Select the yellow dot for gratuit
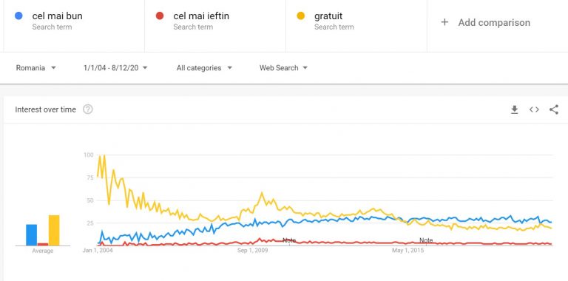This screenshot has height=281, width=568. coord(301,16)
